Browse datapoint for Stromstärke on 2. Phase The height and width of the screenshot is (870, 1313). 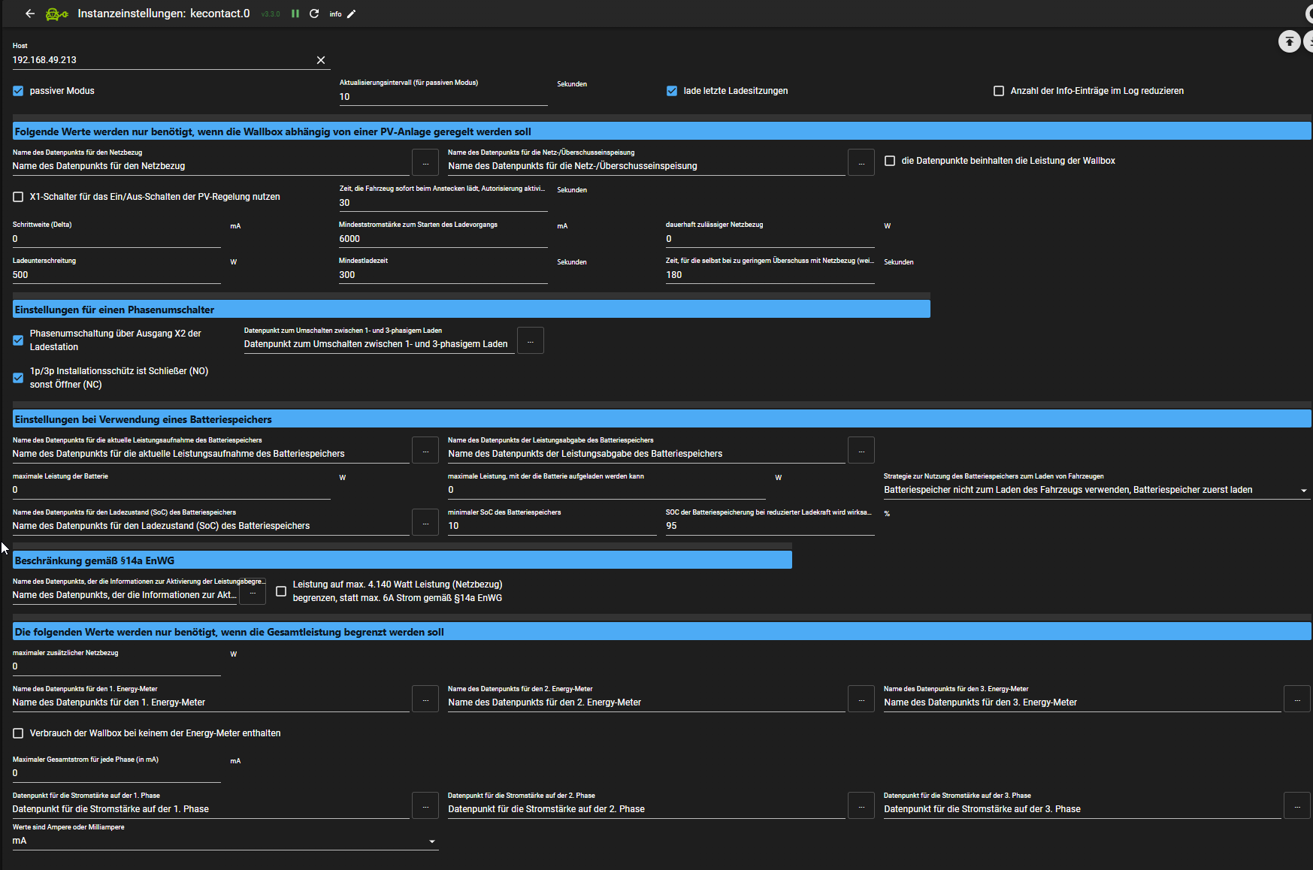click(861, 806)
